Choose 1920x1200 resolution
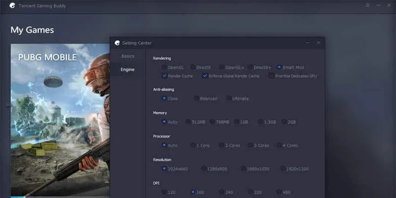Image resolution: width=396 pixels, height=198 pixels. (x=283, y=168)
